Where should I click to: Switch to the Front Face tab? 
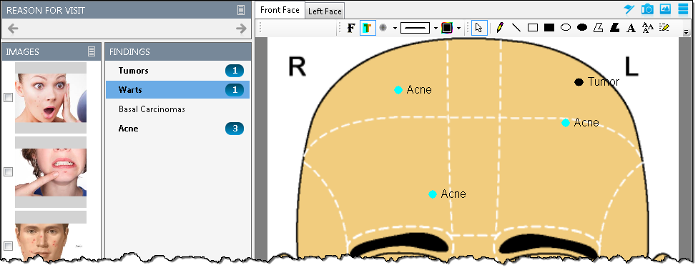[x=280, y=10]
